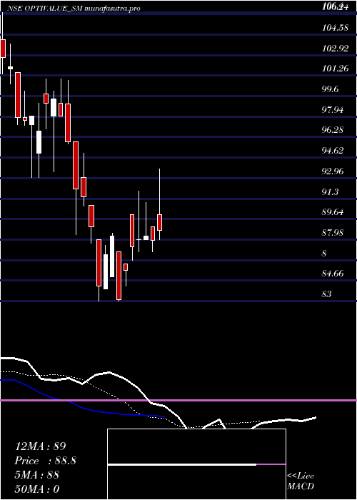Select the 83 price axis label
This screenshot has height=500, width=357.
(x=327, y=294)
